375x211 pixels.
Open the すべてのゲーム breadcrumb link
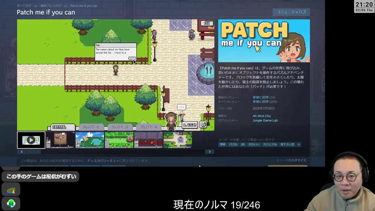27,6
